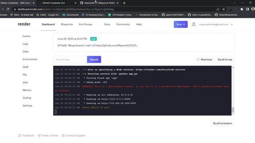
Task: Click the Live status badge
Action: point(93,39)
